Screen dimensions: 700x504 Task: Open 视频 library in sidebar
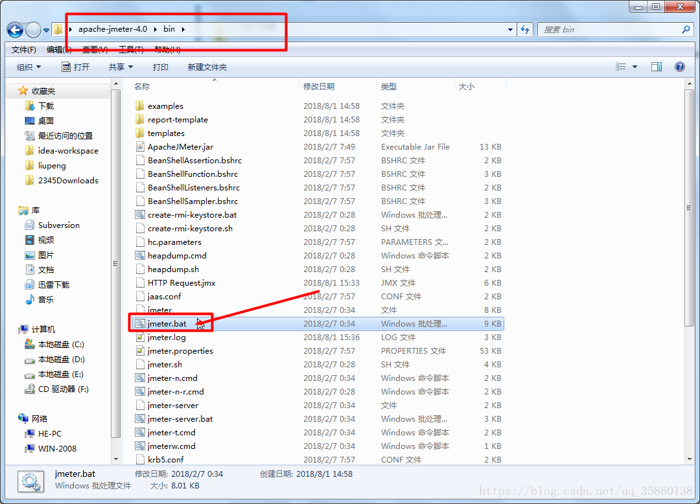(45, 240)
